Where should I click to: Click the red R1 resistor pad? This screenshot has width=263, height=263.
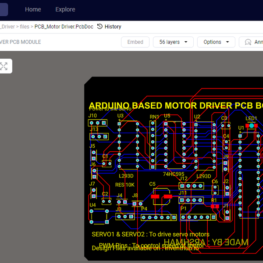point(214,206)
